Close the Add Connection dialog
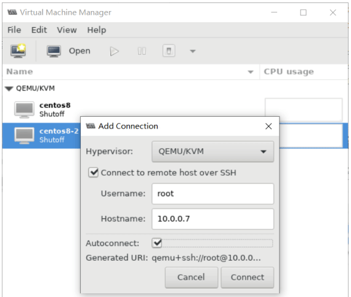This screenshot has width=351, height=297. [268, 126]
